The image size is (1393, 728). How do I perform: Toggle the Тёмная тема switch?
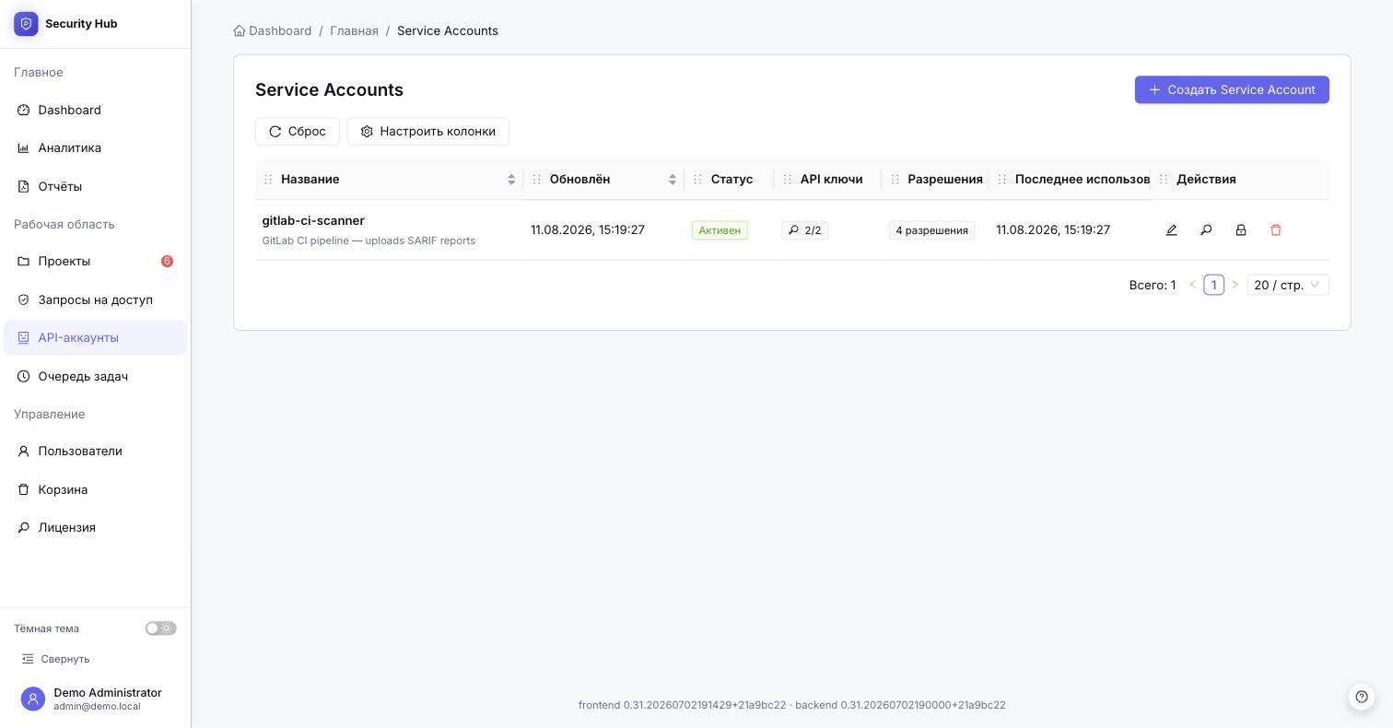[x=161, y=628]
